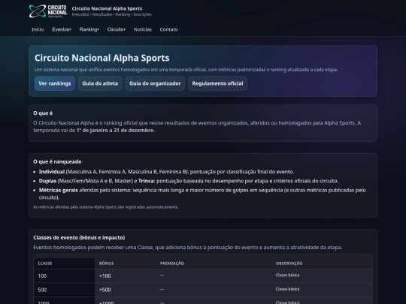Go to the Notícias page
This screenshot has width=406, height=304.
click(143, 29)
